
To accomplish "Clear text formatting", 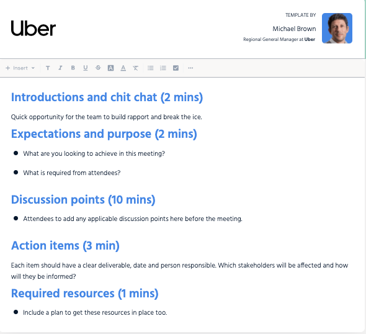I will [x=136, y=68].
